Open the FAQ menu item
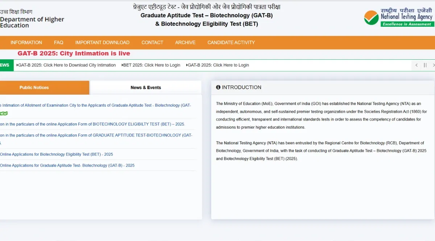 (58, 43)
